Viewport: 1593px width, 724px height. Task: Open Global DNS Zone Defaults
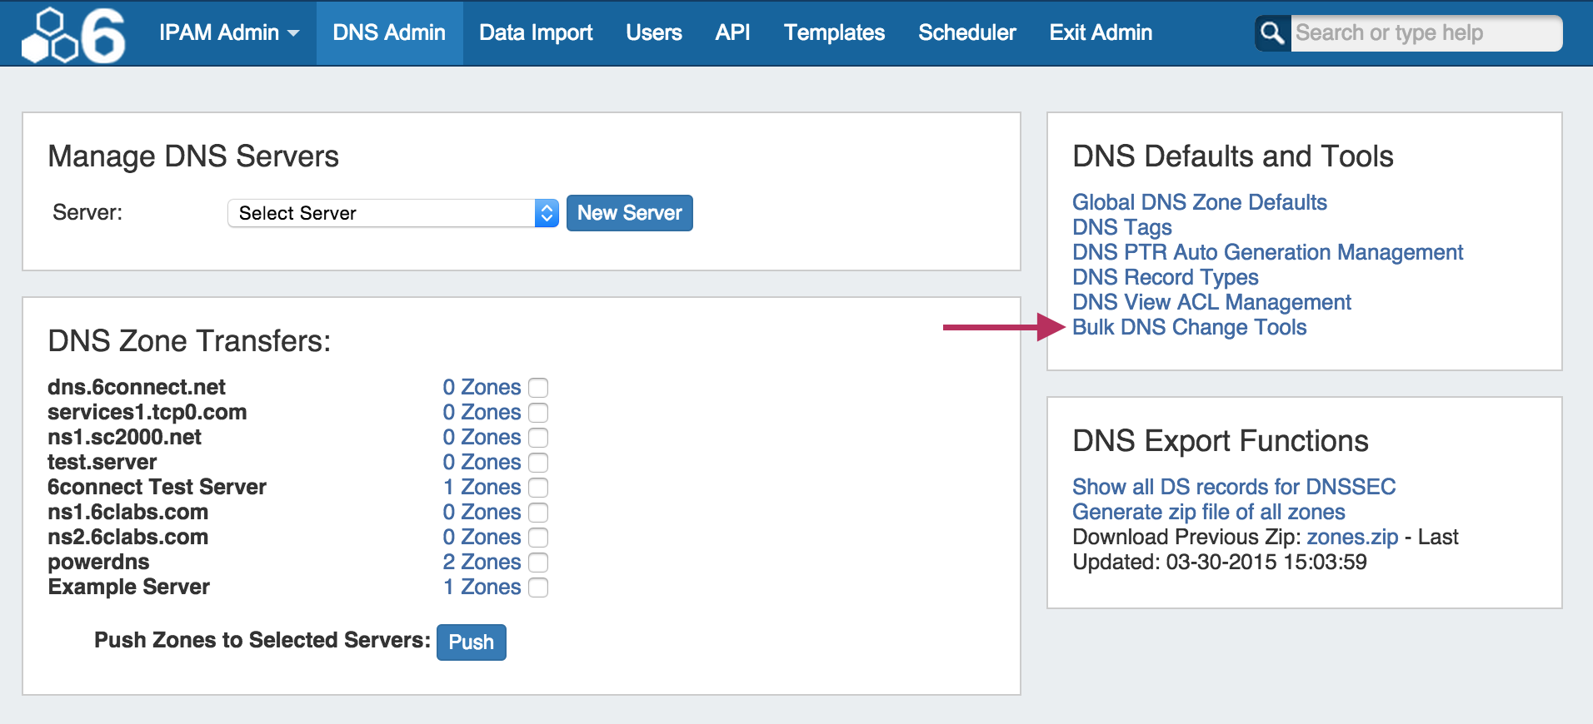(x=1199, y=203)
